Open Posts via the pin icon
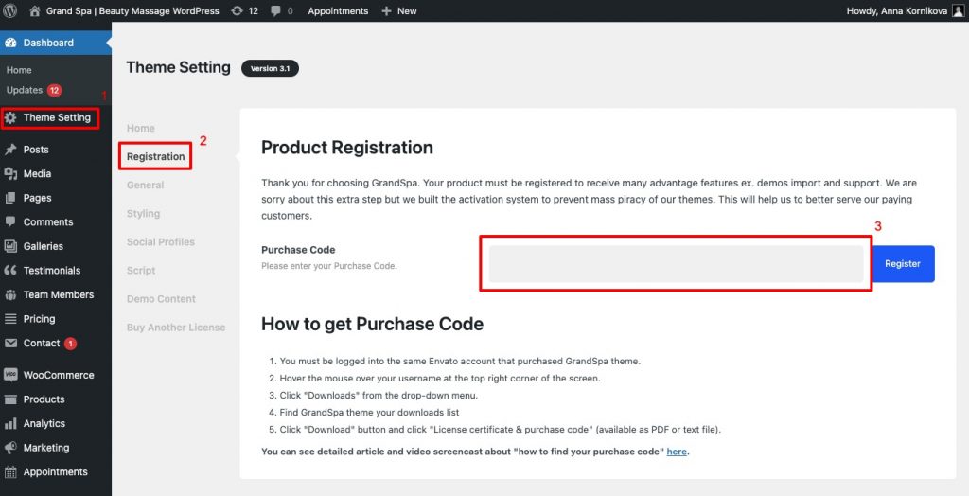969x496 pixels. 10,150
